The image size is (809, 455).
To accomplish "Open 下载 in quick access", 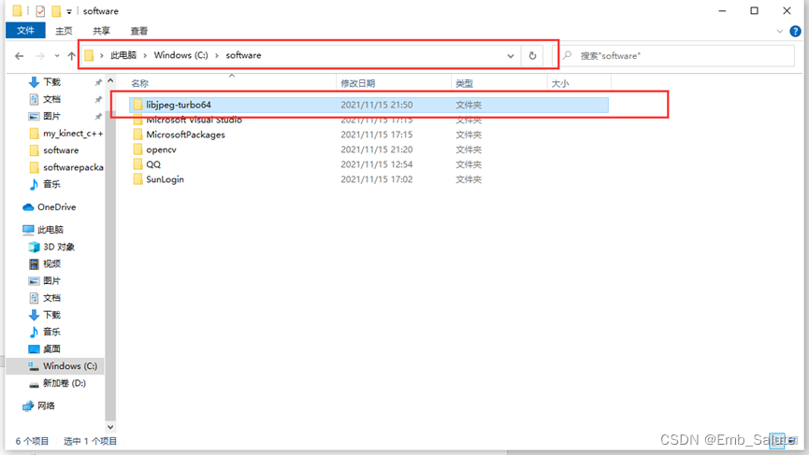I will click(x=51, y=82).
